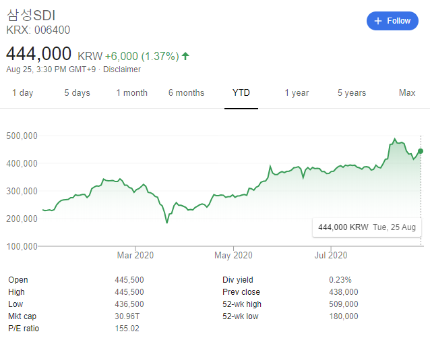Click the Jul 2020 axis label
Viewport: 430px width, 338px height.
pos(331,255)
